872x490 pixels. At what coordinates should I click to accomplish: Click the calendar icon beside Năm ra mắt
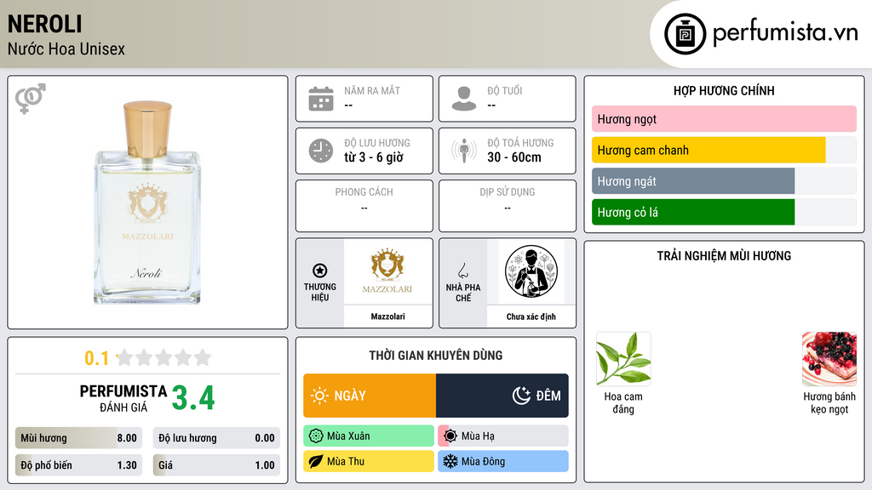point(321,99)
